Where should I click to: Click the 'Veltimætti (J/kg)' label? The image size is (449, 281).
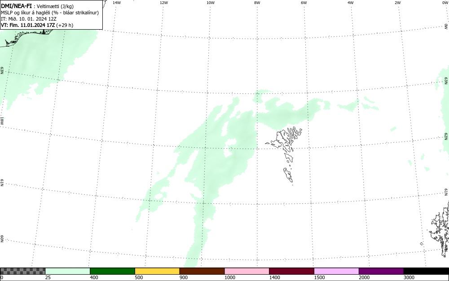tap(55, 6)
